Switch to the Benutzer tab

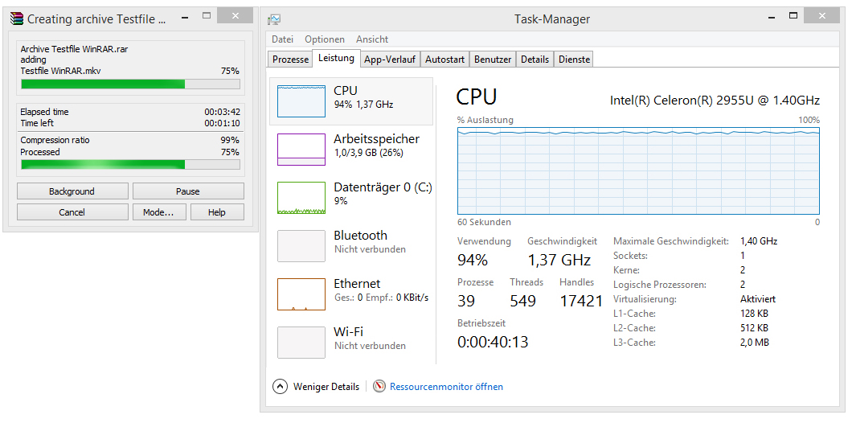[x=493, y=60]
